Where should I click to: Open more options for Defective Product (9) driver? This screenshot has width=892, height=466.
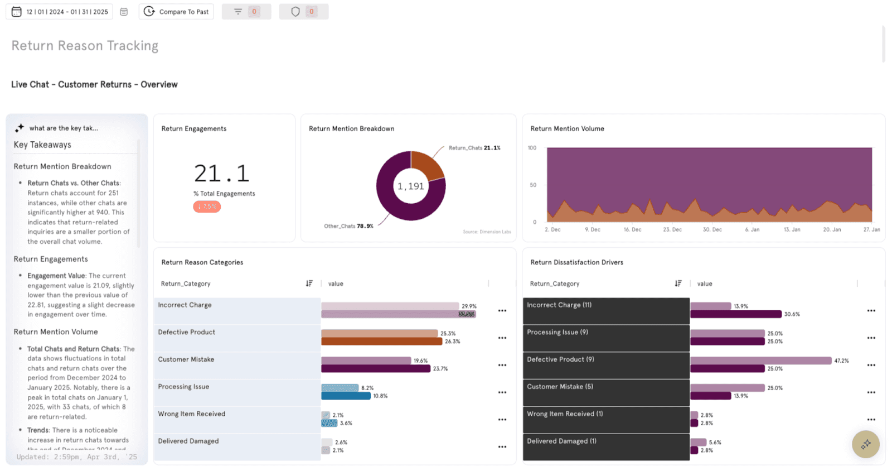click(871, 365)
